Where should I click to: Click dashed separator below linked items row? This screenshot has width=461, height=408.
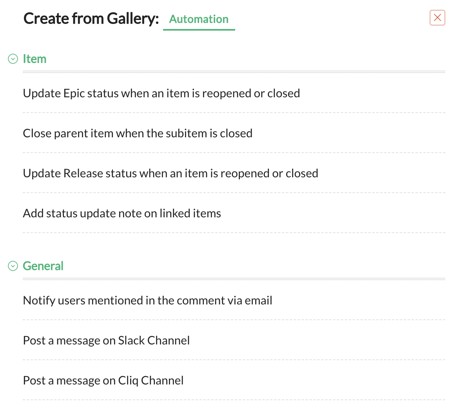[x=234, y=233]
